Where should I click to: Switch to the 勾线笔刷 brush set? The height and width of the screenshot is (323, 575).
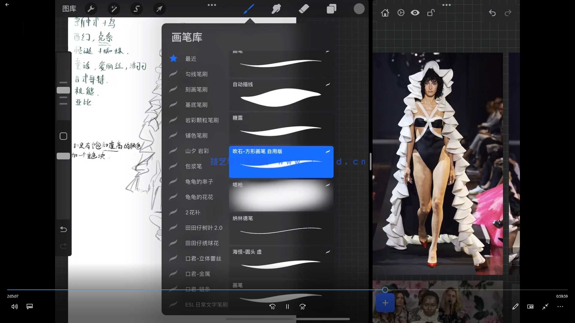(196, 74)
